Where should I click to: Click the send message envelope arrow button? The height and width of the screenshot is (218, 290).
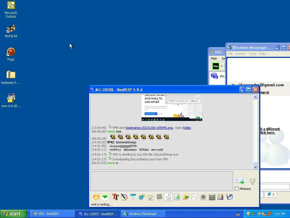click(x=240, y=181)
